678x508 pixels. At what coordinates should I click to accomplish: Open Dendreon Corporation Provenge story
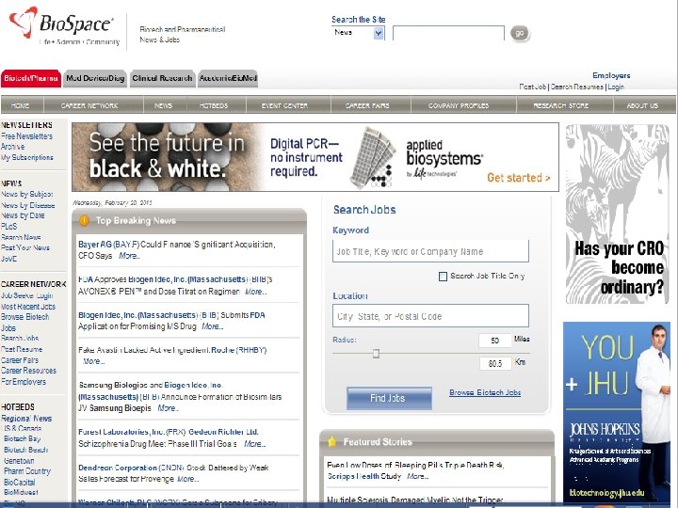tap(173, 473)
